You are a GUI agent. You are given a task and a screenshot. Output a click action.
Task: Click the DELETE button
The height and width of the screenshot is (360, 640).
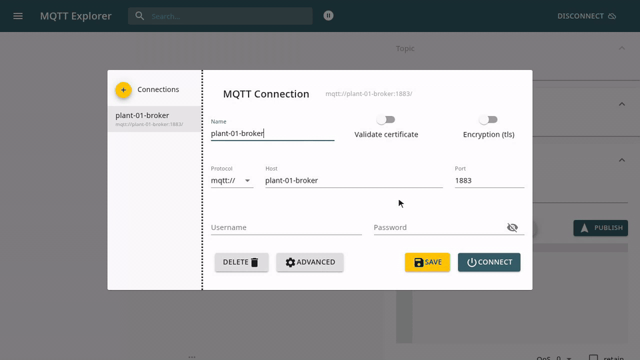tap(241, 262)
